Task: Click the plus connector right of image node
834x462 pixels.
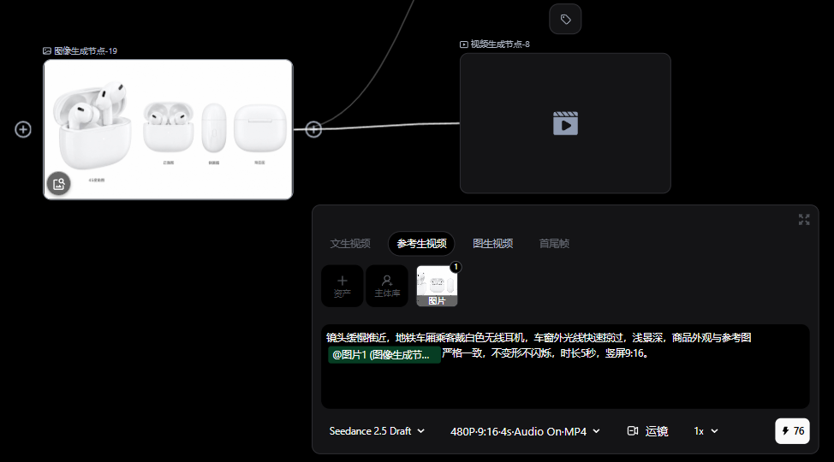Action: [313, 129]
